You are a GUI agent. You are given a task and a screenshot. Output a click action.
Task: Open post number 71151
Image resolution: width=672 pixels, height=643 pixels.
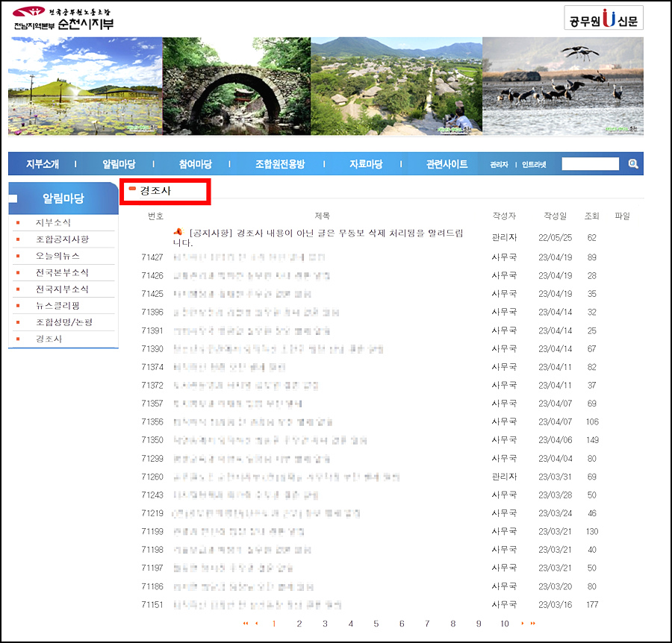point(257,604)
